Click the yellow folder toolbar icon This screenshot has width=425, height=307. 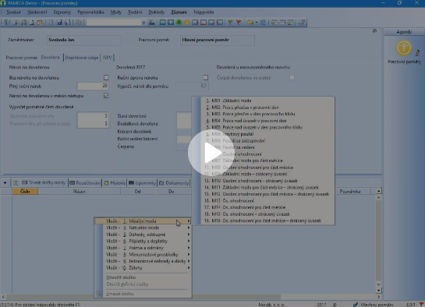coord(250,23)
